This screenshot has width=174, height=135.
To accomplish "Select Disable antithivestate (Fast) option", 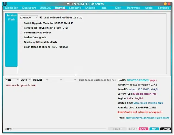I will [38, 42].
